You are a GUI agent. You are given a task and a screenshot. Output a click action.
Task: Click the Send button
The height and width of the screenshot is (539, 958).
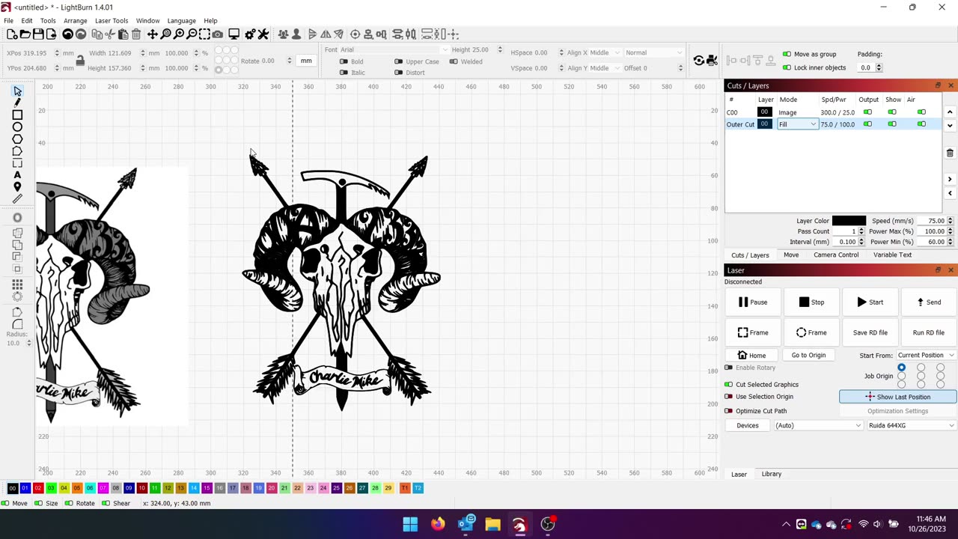coord(928,302)
